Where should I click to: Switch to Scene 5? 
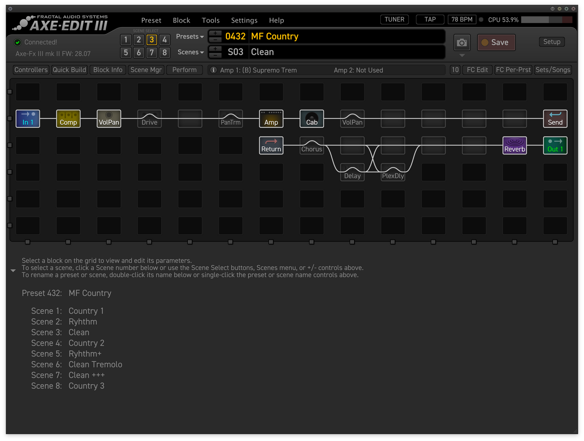(x=126, y=53)
